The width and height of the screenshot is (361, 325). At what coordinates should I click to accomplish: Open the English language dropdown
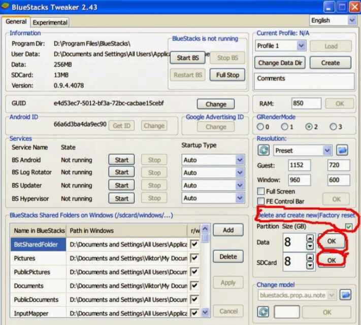[352, 20]
